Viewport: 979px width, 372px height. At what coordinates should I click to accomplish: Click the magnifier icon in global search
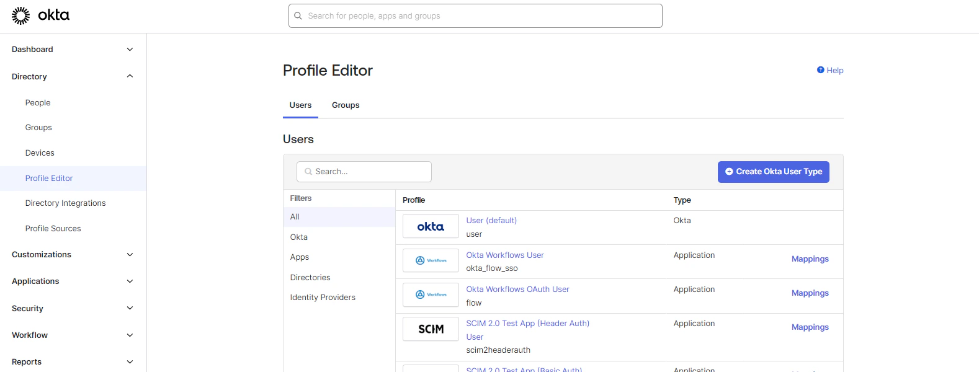tap(298, 16)
